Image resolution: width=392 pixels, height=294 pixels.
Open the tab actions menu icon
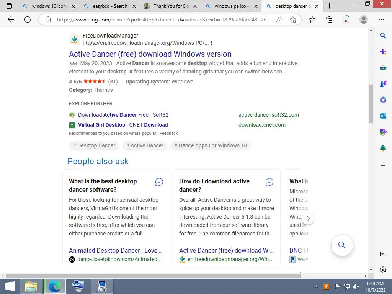9,6
